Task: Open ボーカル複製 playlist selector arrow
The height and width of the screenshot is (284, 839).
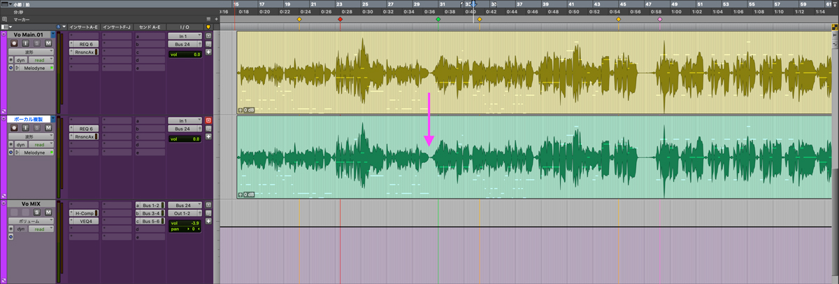Action: tap(53, 119)
